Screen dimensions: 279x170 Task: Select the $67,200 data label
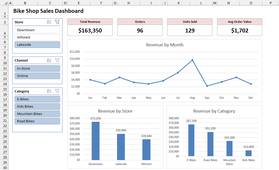pyautogui.click(x=191, y=121)
